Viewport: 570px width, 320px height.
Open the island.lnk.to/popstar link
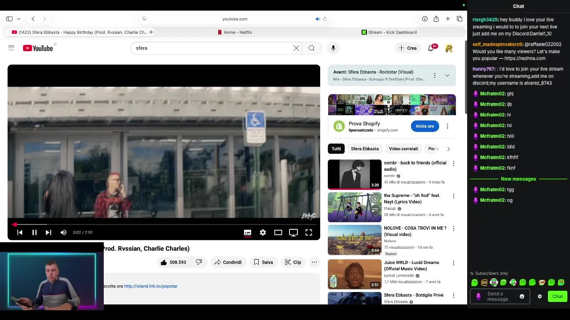(151, 286)
